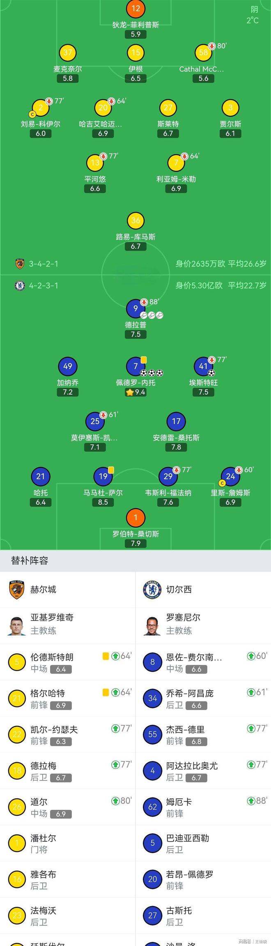
Task: Tap the 替补阵容 section heading
Action: pos(30,560)
